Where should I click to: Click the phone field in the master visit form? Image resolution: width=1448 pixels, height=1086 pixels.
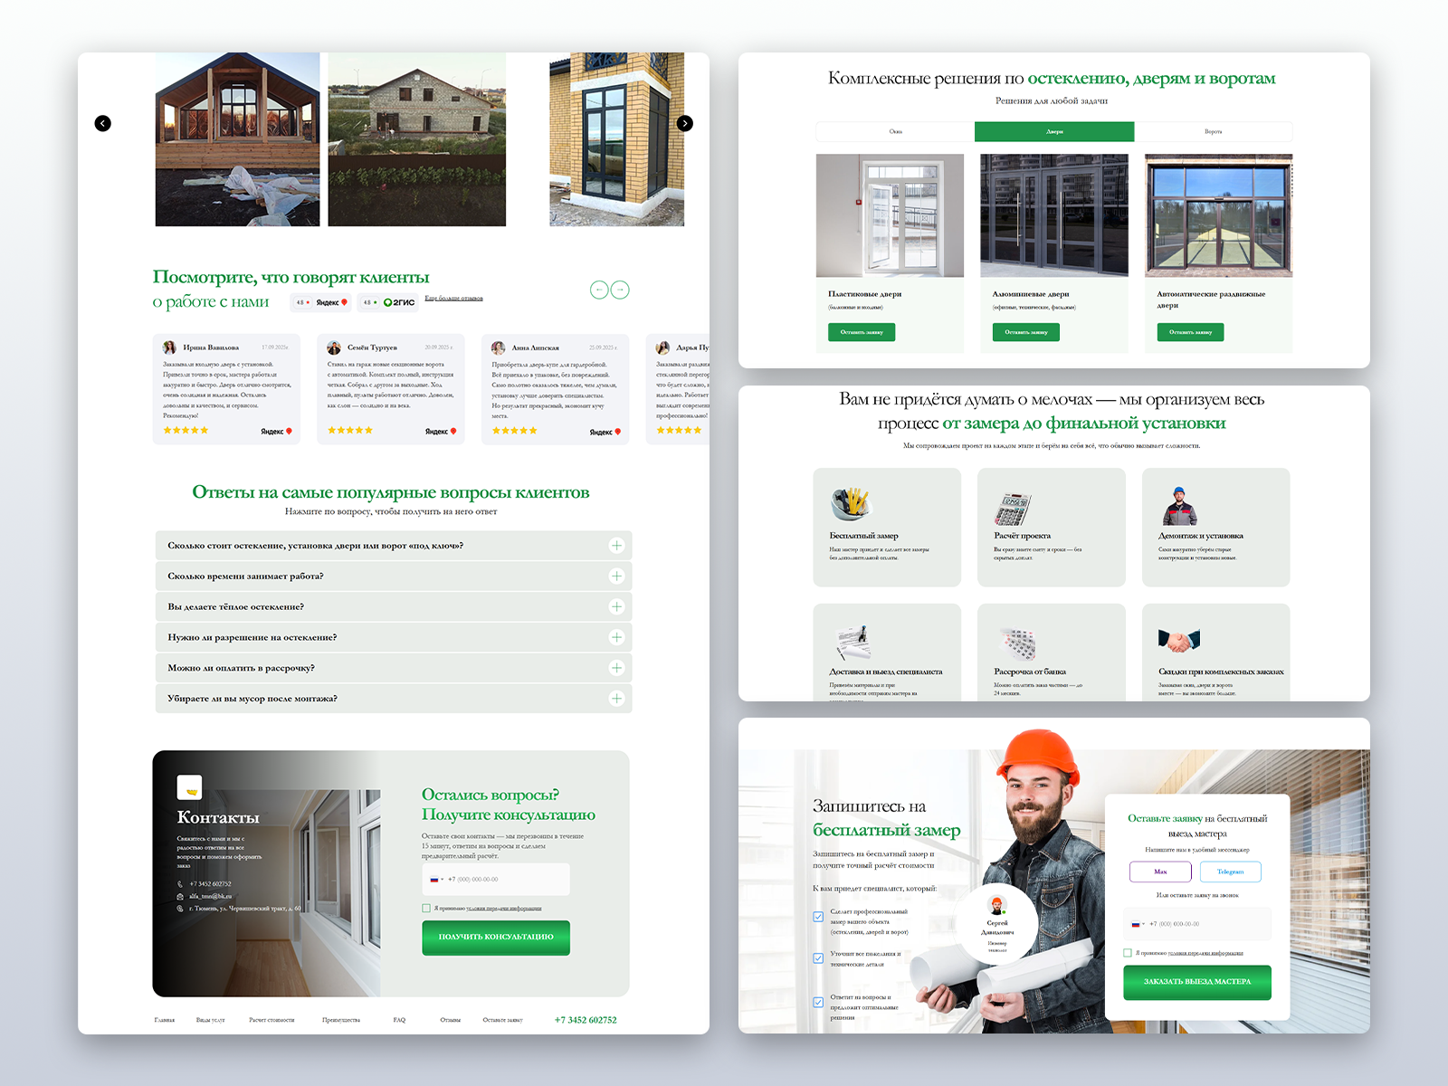pyautogui.click(x=1197, y=924)
